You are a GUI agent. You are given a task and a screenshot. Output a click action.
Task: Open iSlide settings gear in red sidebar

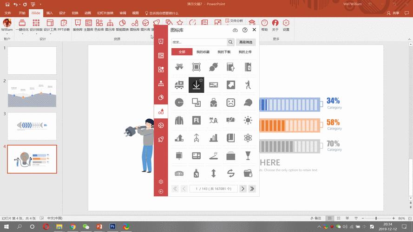click(x=161, y=181)
